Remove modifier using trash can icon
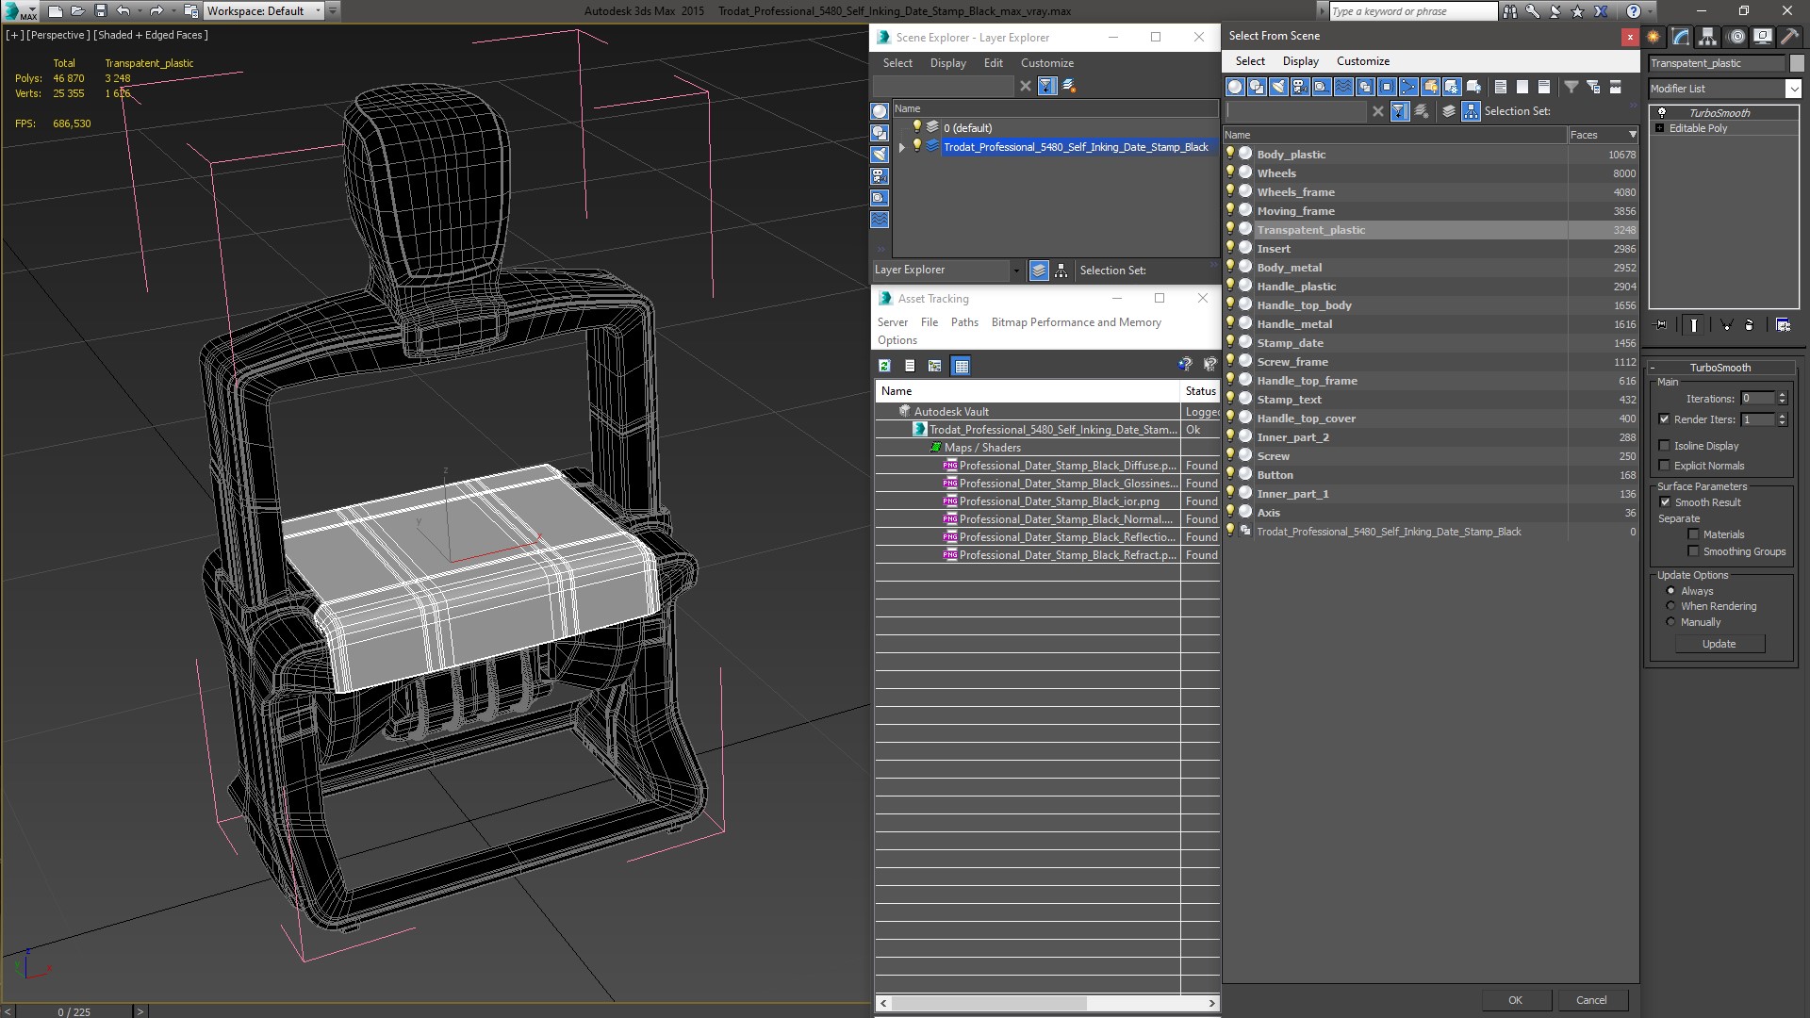Screen dimensions: 1810x1018 click(x=1750, y=324)
